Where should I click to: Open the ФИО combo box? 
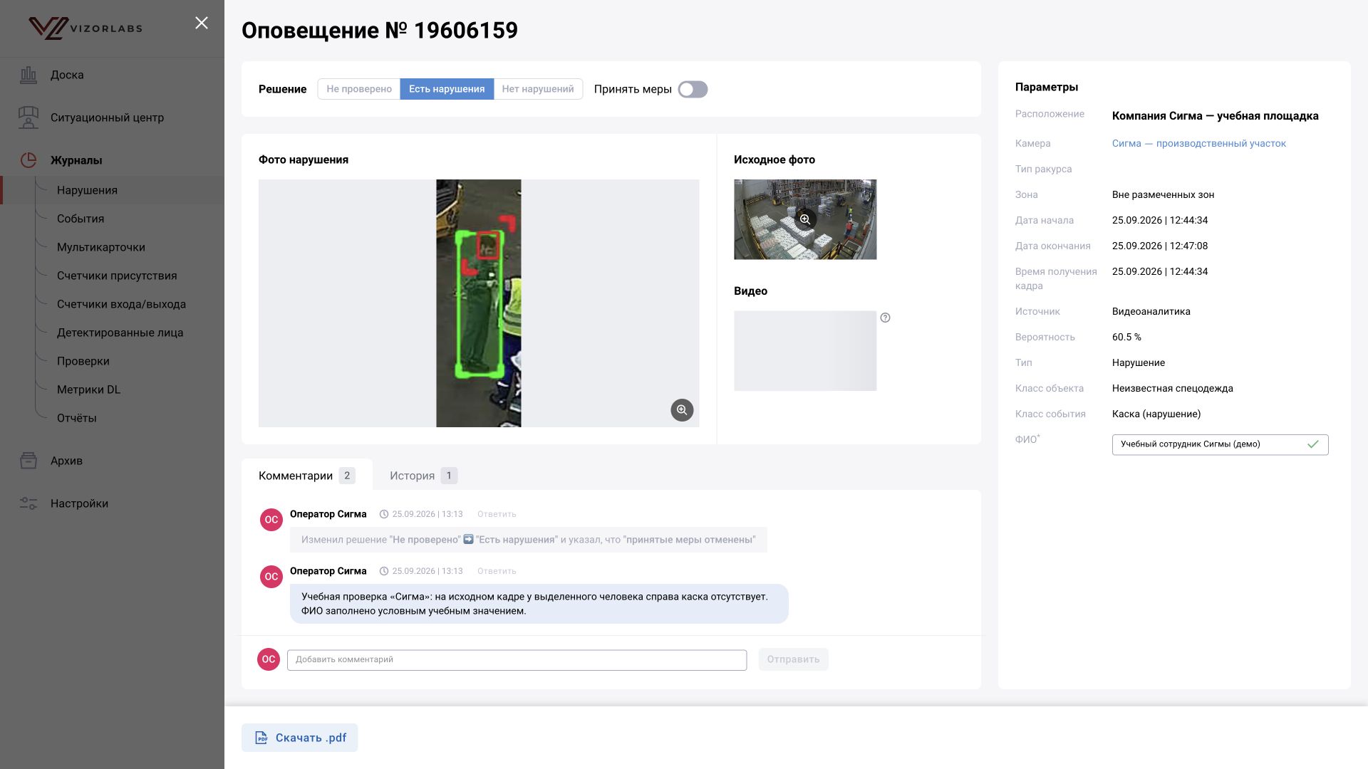point(1220,444)
